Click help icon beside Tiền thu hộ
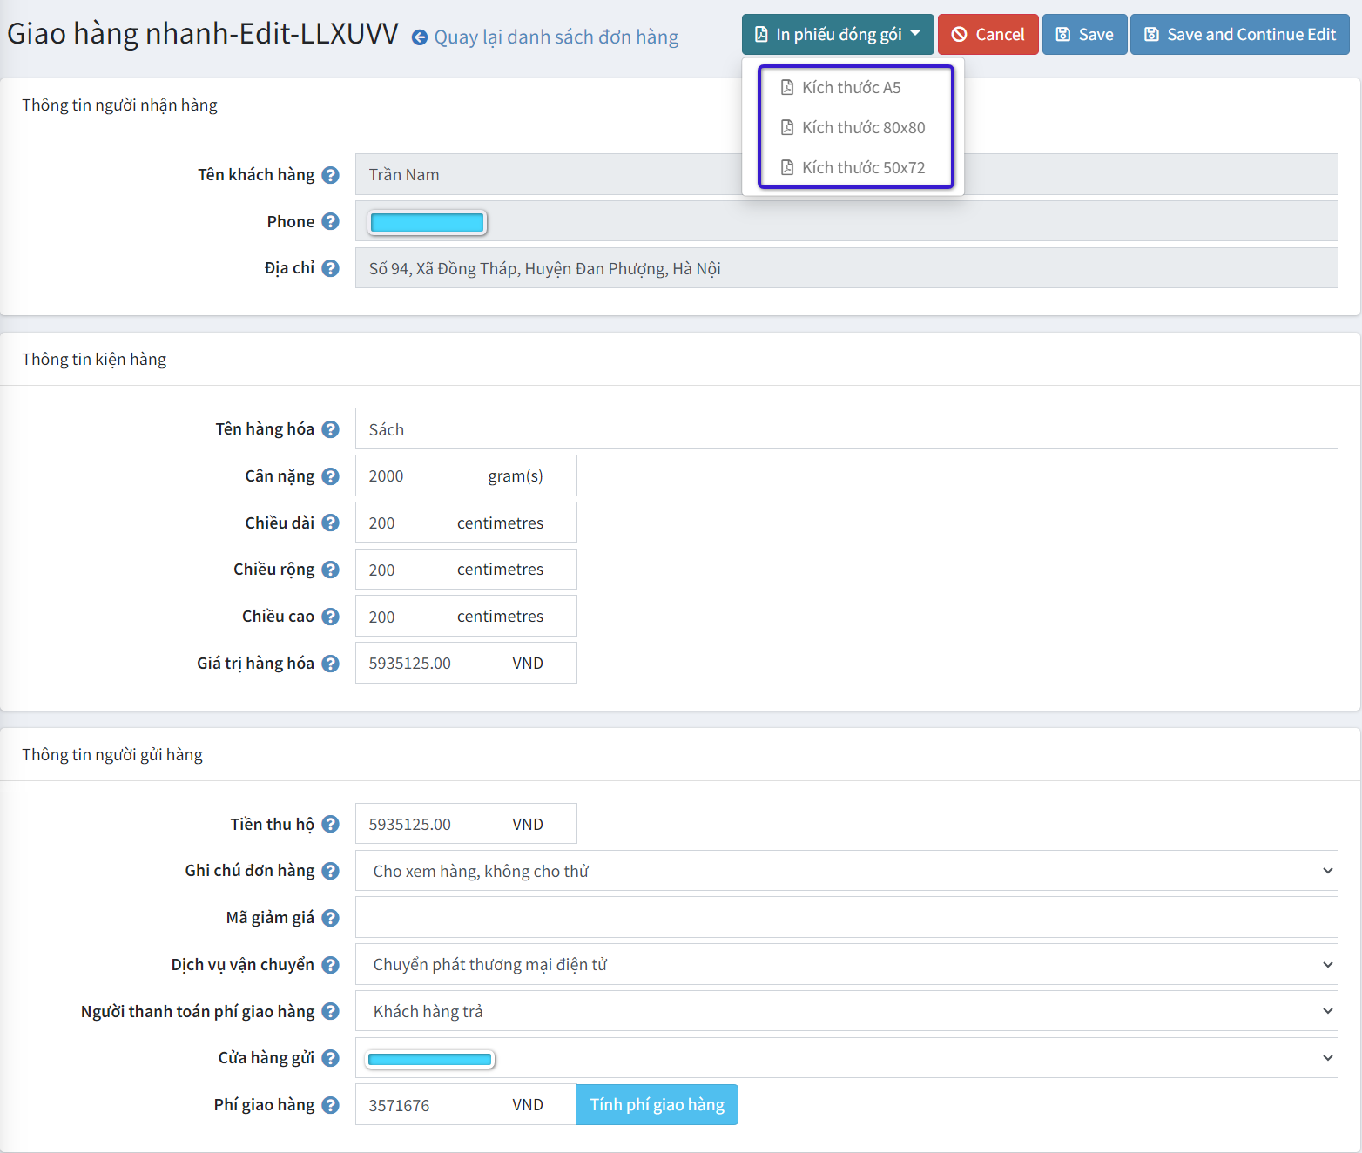Screen dimensions: 1362x1153 (x=330, y=824)
